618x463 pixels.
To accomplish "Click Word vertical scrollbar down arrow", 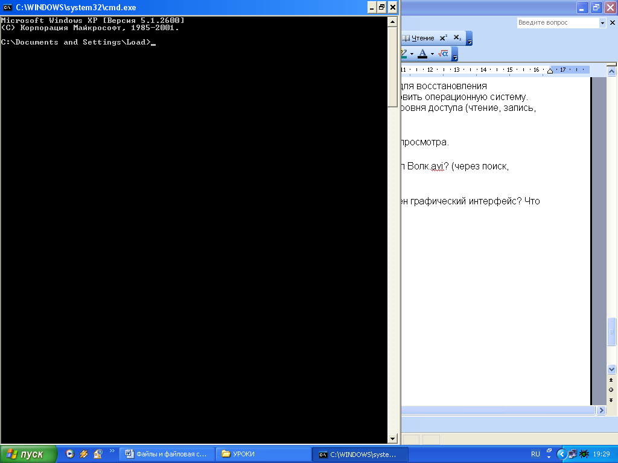I will [x=611, y=369].
